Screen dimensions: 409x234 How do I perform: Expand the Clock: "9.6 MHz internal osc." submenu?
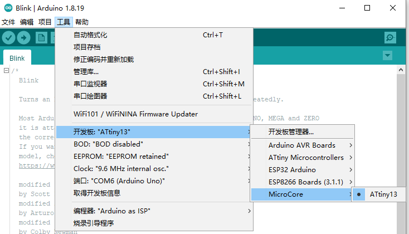coord(154,169)
